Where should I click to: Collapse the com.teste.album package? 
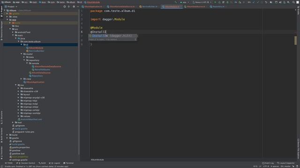19,42
